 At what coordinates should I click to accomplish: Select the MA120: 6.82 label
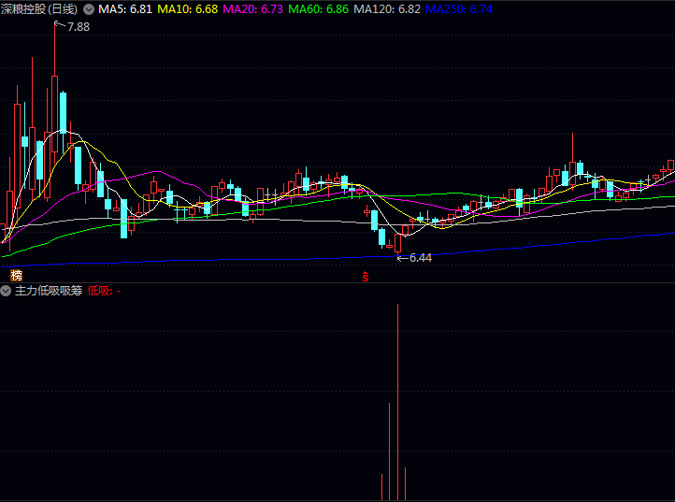[x=387, y=8]
